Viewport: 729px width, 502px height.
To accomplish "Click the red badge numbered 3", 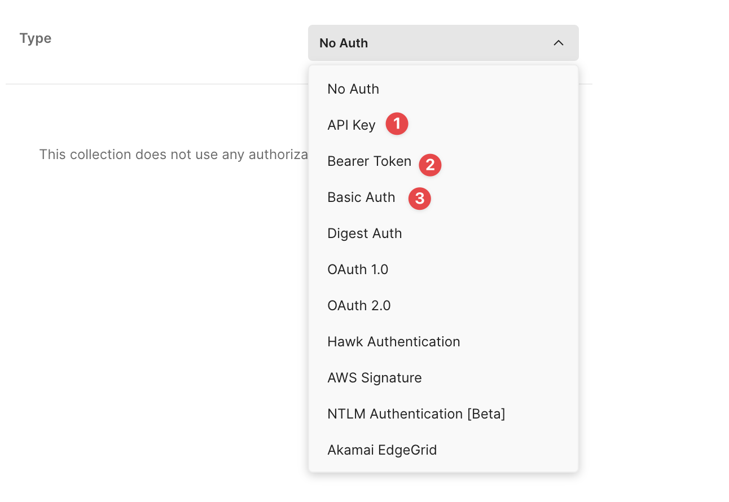I will coord(419,199).
